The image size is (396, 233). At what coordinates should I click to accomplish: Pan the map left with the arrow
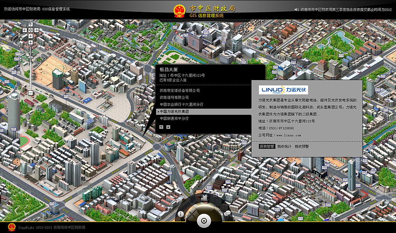coord(25,30)
